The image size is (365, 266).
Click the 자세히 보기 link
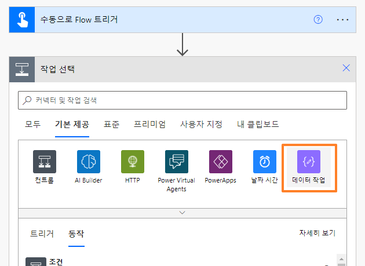[x=317, y=233]
